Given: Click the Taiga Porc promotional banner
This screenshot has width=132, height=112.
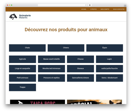Looking at the screenshot, I should pyautogui.click(x=37, y=102).
